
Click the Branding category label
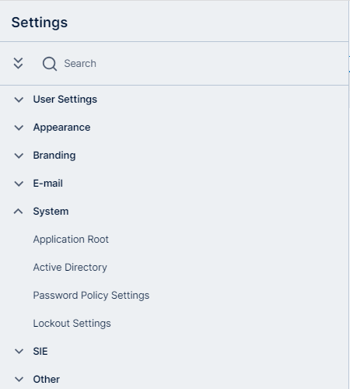tap(54, 156)
